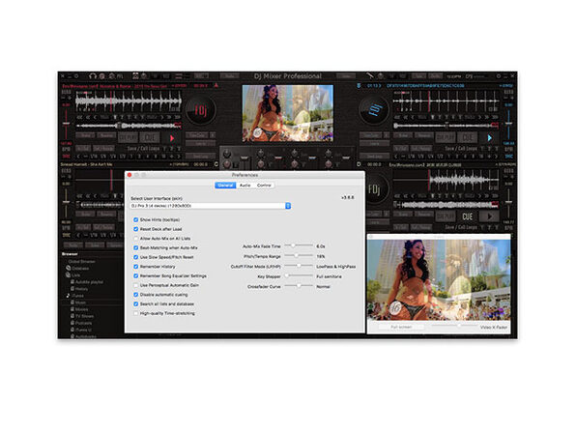Viewport: 576px width, 432px height.
Task: Uncheck Remember History option
Action: pyautogui.click(x=136, y=267)
